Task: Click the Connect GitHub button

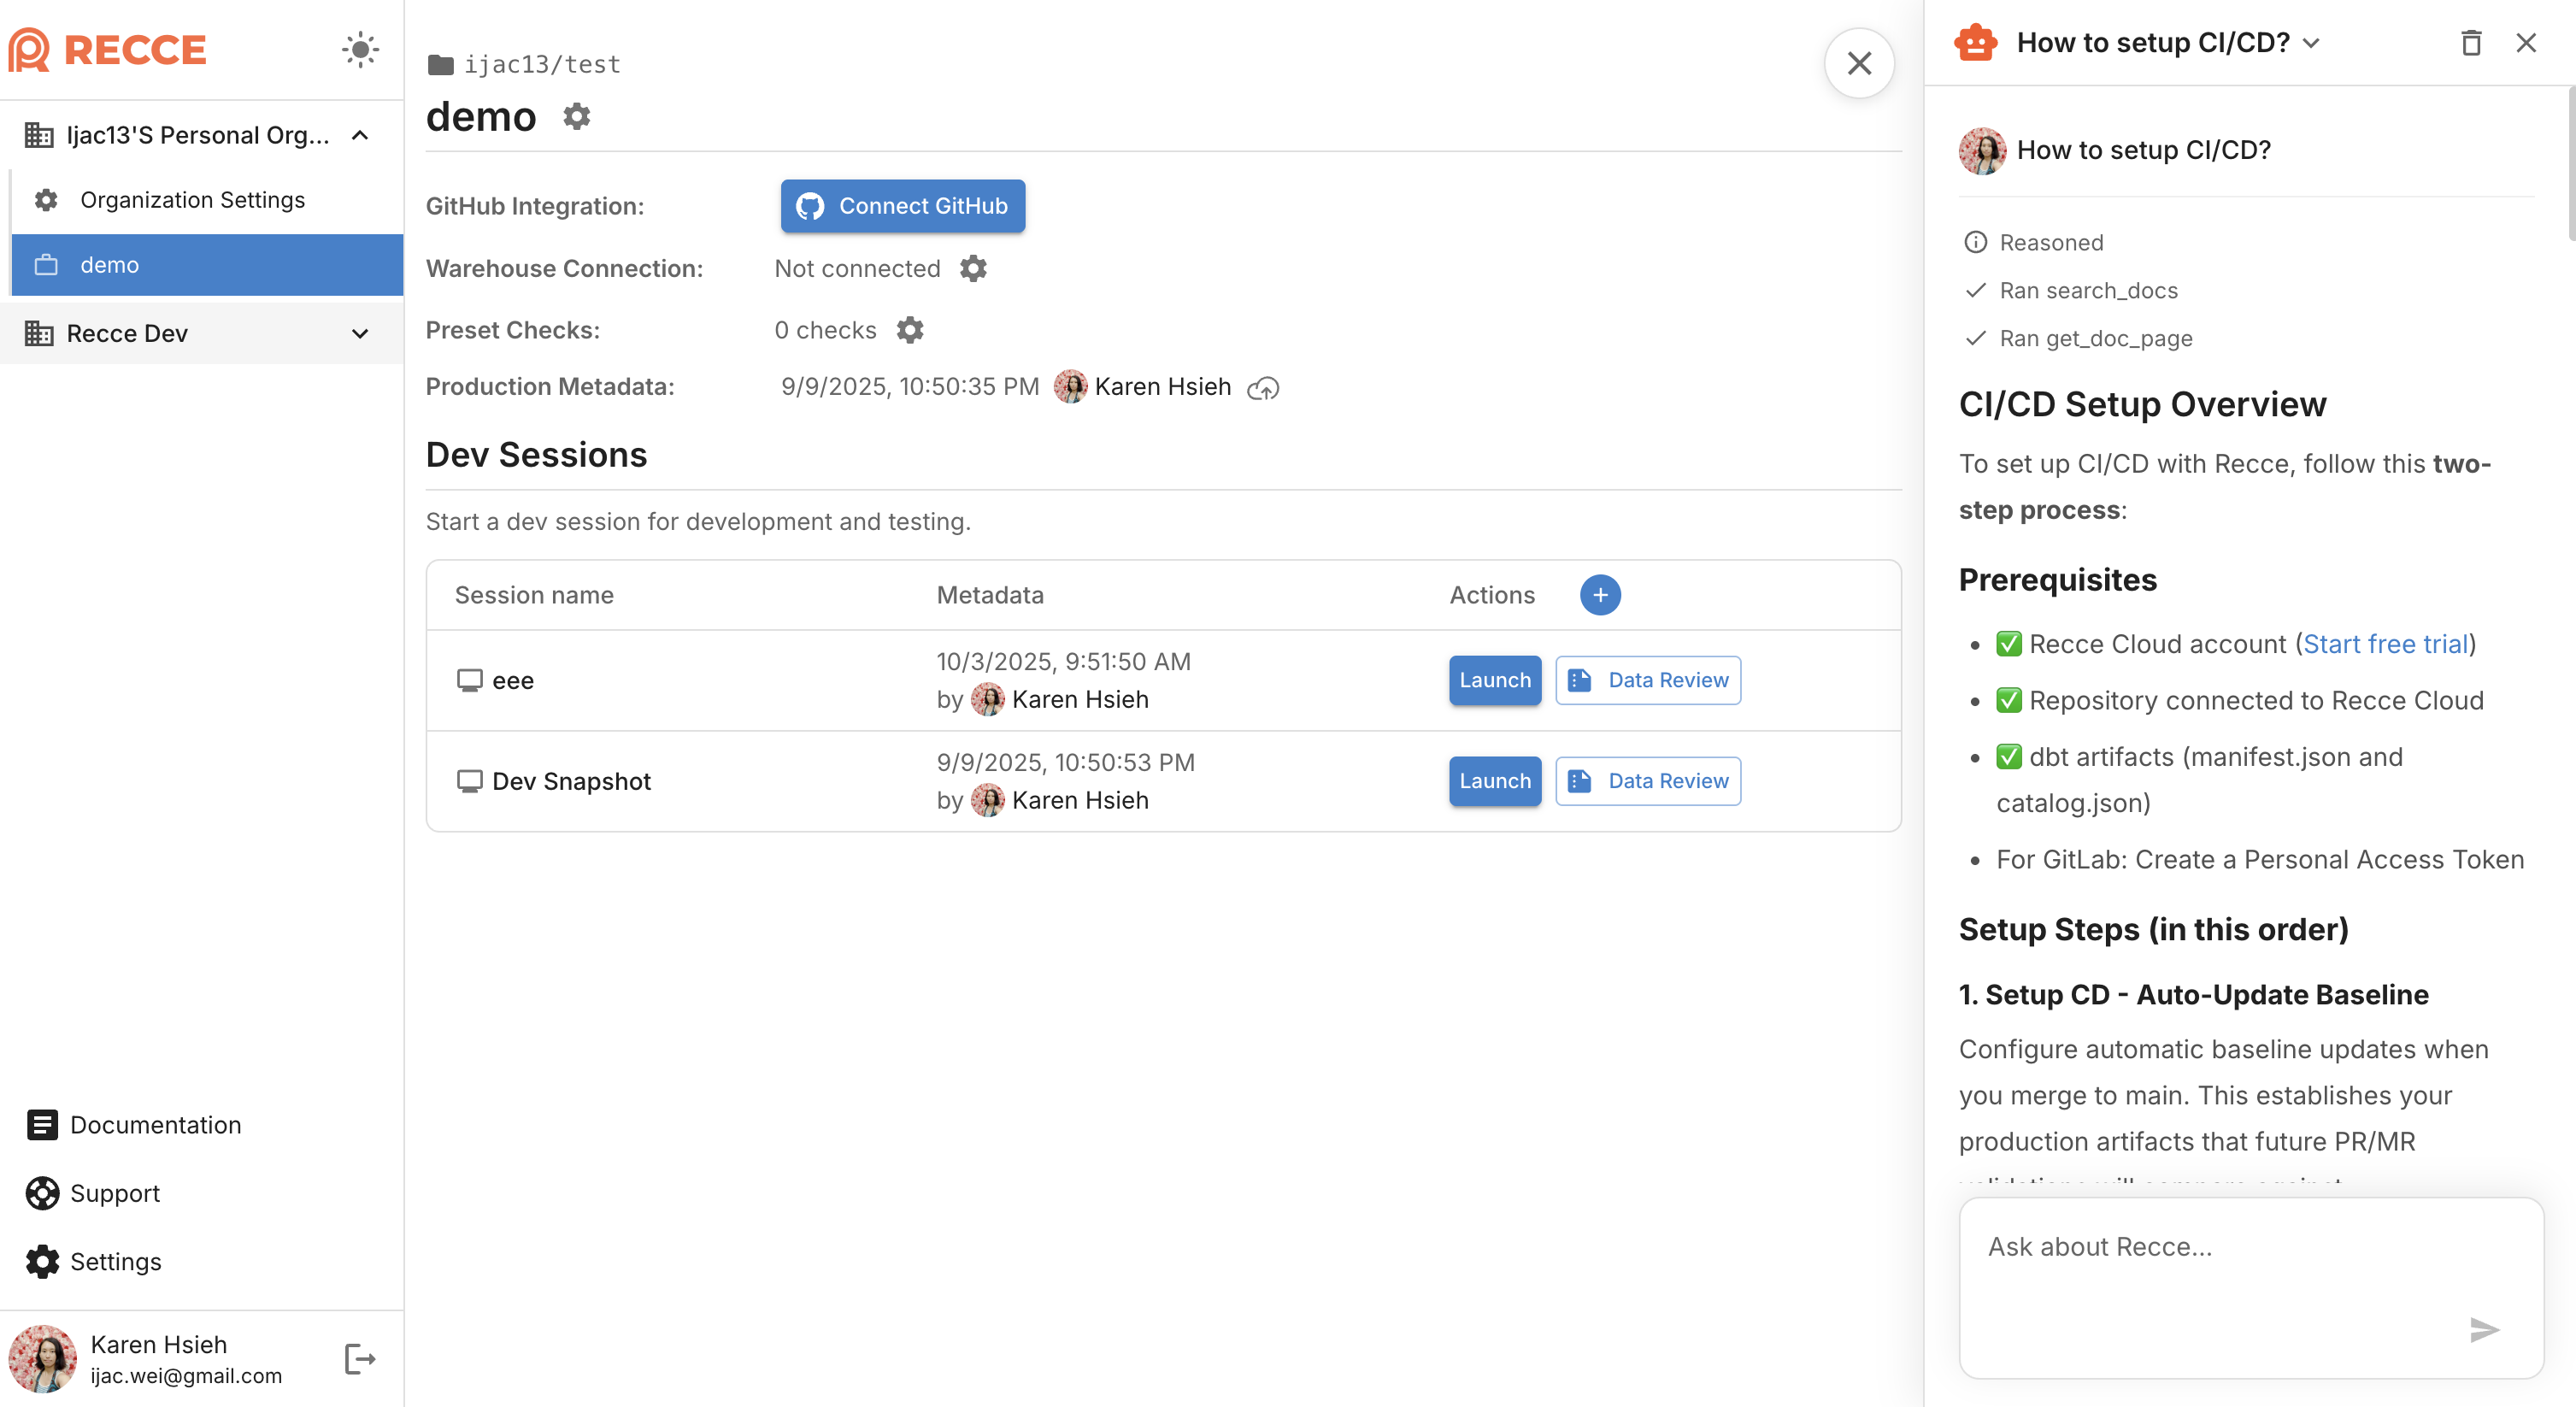Action: [902, 206]
